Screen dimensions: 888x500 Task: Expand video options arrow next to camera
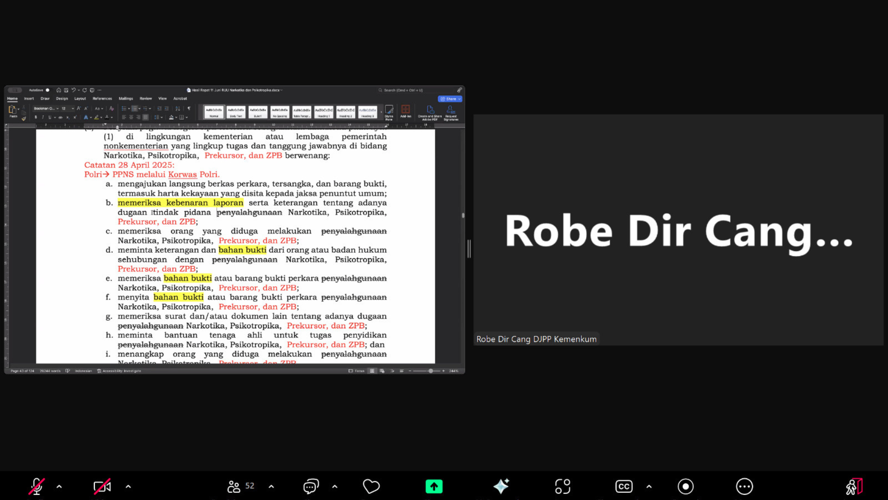point(128,487)
